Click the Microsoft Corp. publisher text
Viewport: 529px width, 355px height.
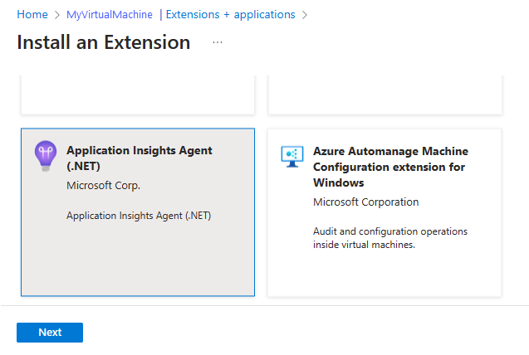(x=103, y=185)
